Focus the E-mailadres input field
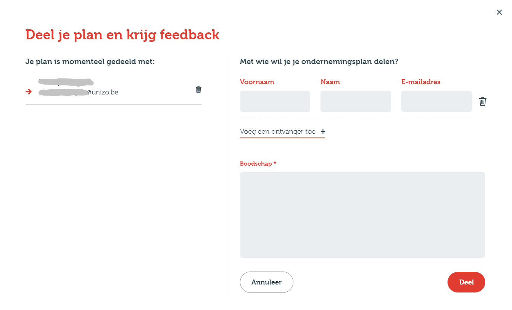Image resolution: width=512 pixels, height=310 pixels. [436, 101]
